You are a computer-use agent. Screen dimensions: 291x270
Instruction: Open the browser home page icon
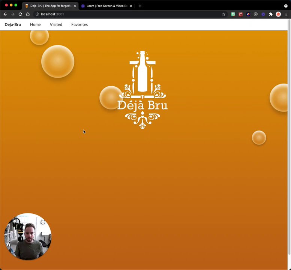pyautogui.click(x=28, y=14)
